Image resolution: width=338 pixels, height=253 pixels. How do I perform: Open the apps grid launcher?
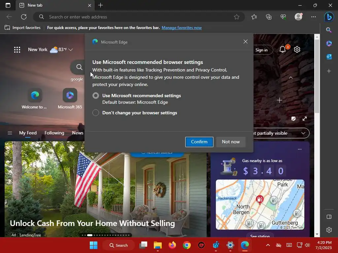point(17,50)
